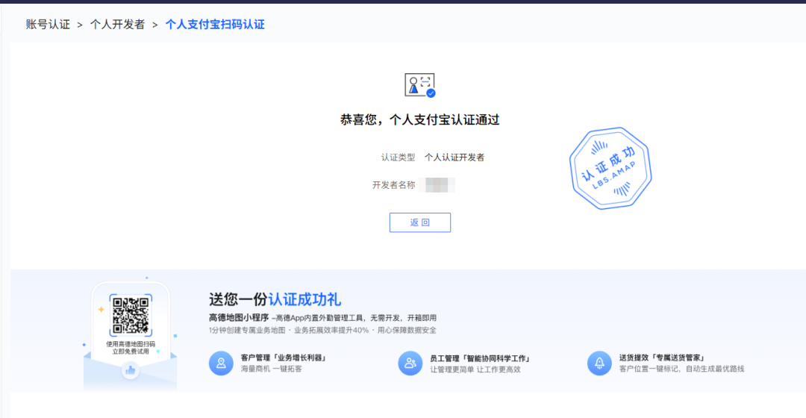The height and width of the screenshot is (418, 806).
Task: Click the 开发者名称 label
Action: point(393,185)
